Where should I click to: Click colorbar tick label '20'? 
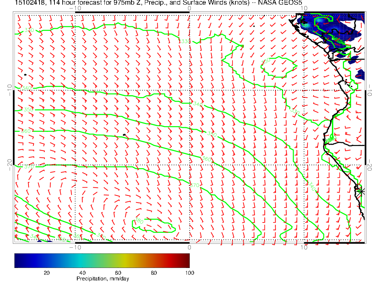(x=47, y=273)
